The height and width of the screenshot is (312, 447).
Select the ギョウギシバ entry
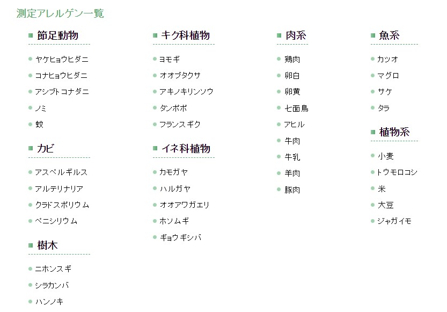(180, 237)
